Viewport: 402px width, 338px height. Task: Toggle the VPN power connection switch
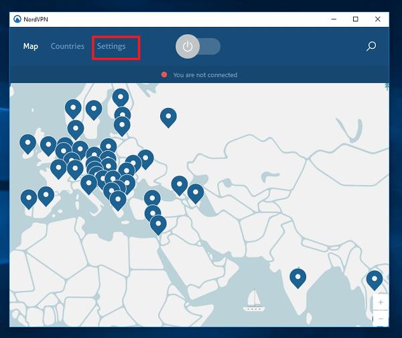click(x=198, y=46)
